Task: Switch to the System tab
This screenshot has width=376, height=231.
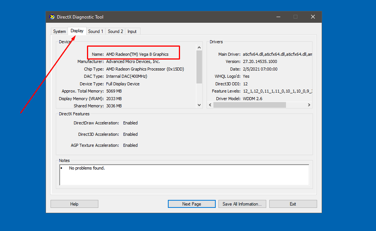Action: click(x=60, y=31)
